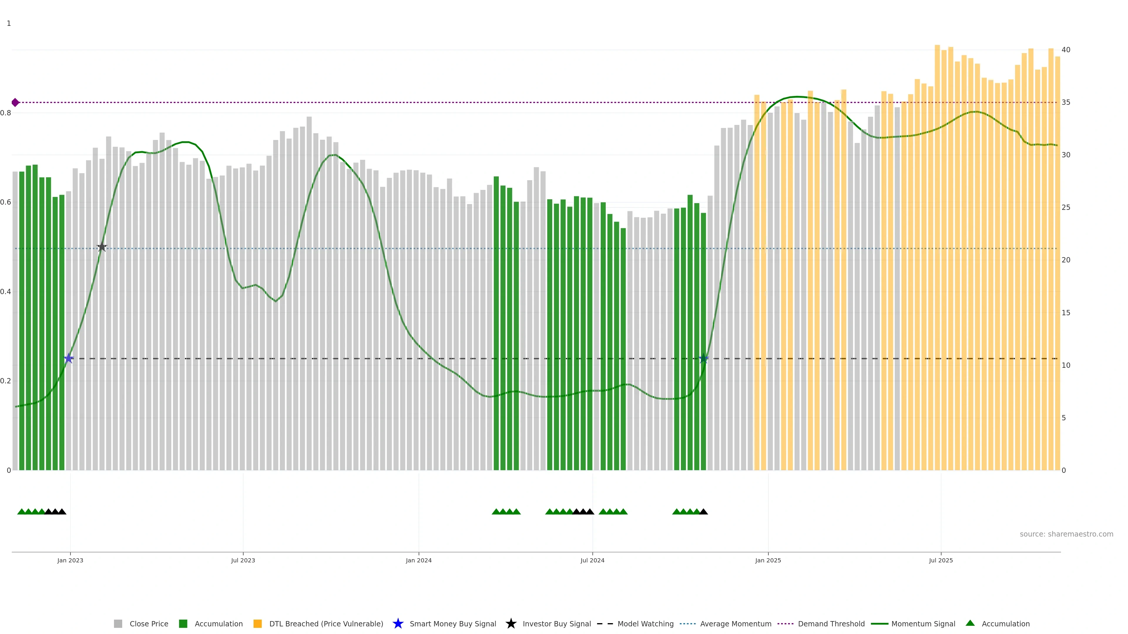Image resolution: width=1128 pixels, height=634 pixels.
Task: Click the green Accumulation legend square
Action: pos(183,624)
